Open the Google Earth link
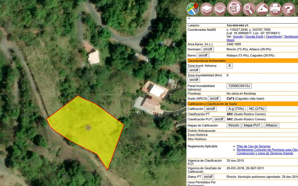This screenshot has width=298, height=186. (x=254, y=37)
